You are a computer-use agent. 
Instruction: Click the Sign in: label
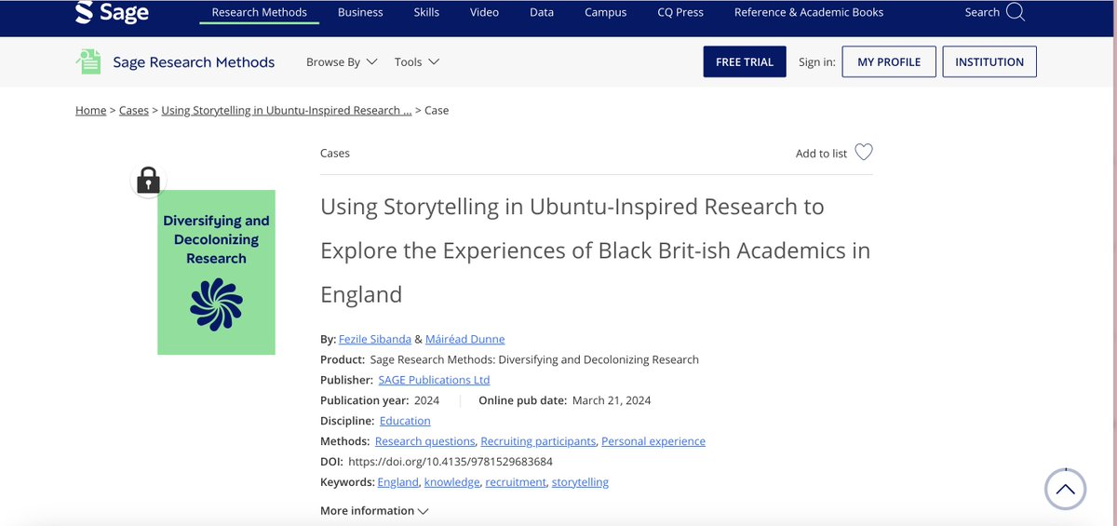tap(817, 61)
